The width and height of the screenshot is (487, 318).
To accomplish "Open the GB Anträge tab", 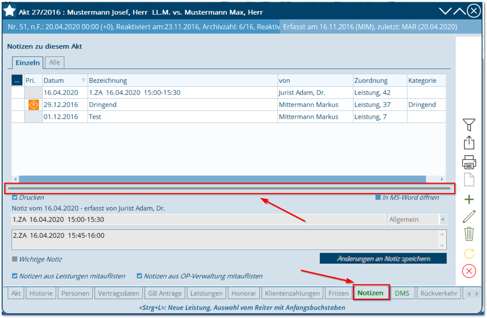I will click(165, 293).
